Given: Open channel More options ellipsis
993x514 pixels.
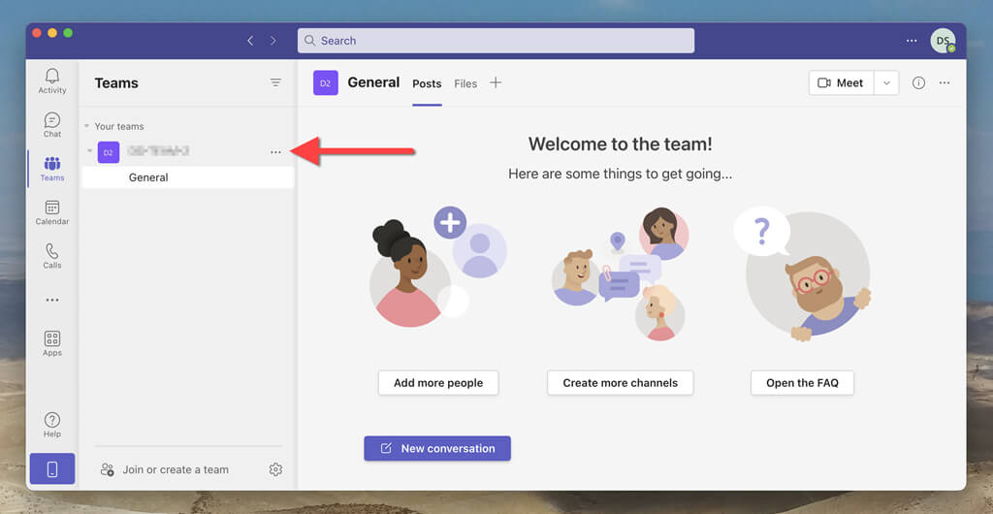Looking at the screenshot, I should 945,83.
